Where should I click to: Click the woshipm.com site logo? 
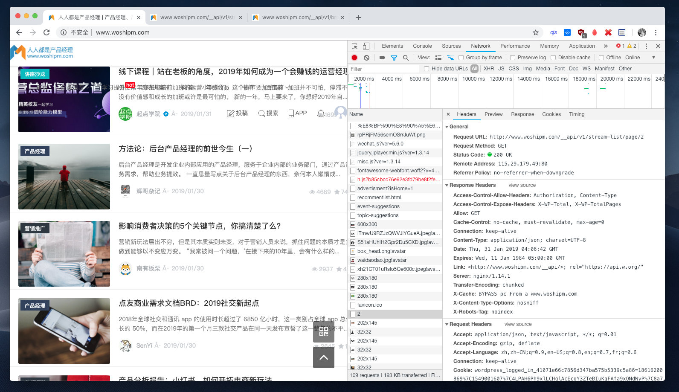(42, 52)
